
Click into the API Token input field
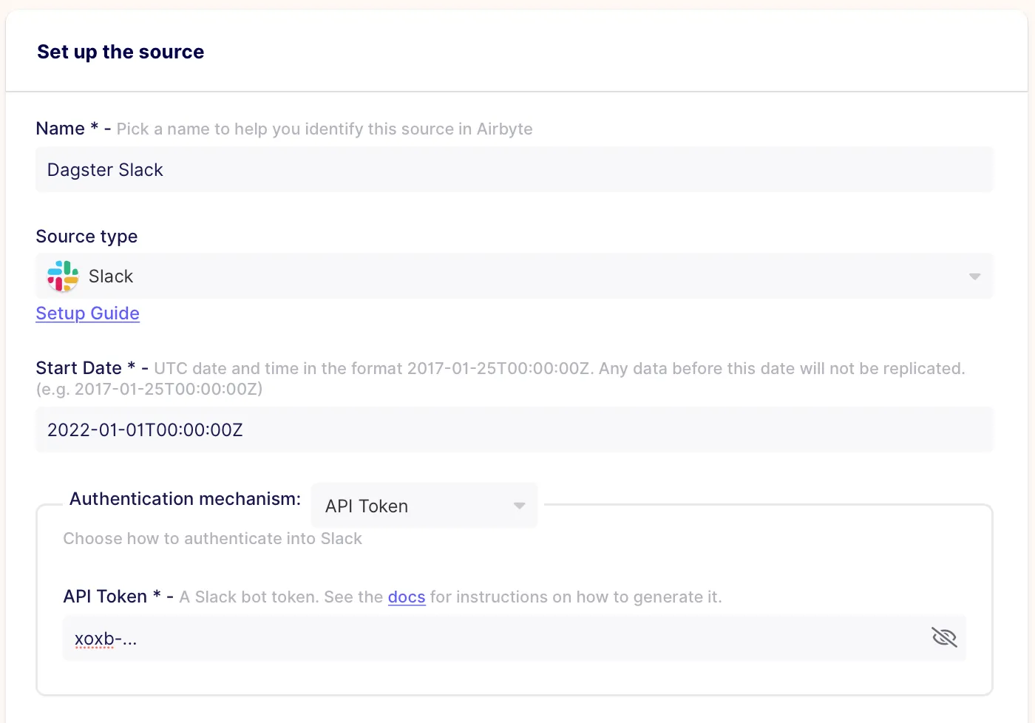pyautogui.click(x=515, y=638)
